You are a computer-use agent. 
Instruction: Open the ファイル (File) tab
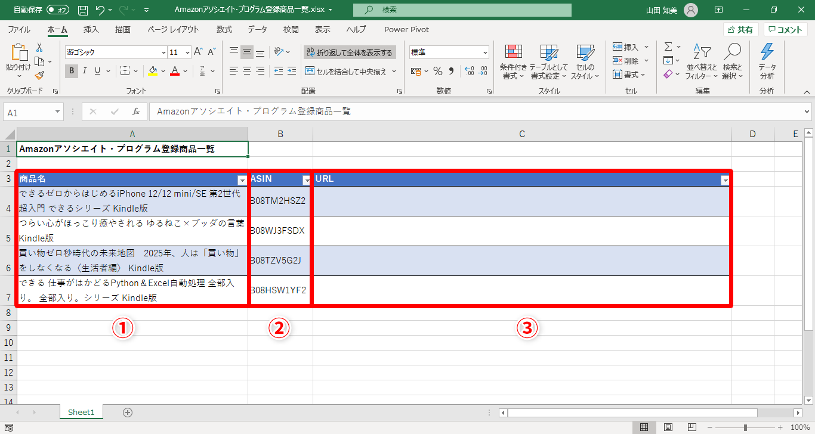(x=19, y=29)
